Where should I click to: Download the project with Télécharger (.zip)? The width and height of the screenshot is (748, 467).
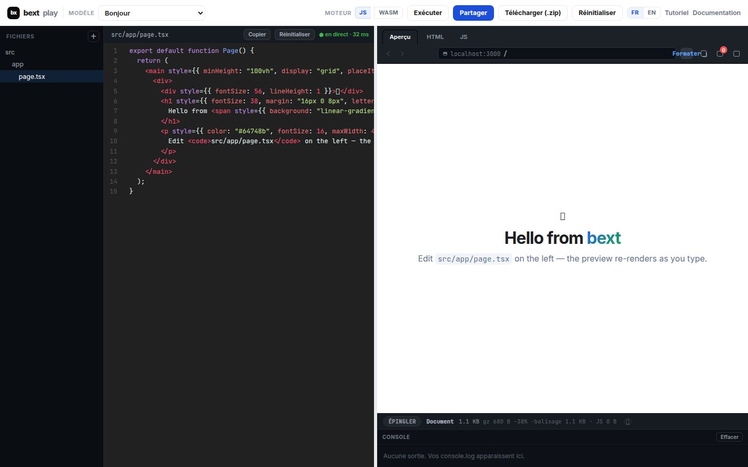[x=533, y=13]
